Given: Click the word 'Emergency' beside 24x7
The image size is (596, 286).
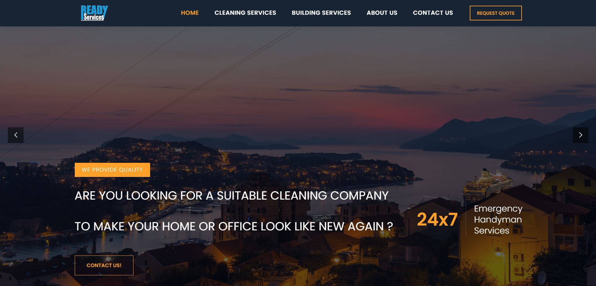Looking at the screenshot, I should click(498, 209).
